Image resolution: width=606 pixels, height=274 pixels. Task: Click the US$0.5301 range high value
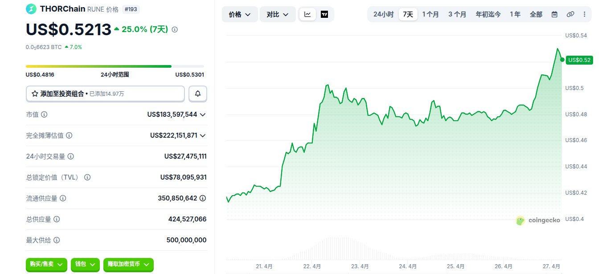tap(190, 75)
